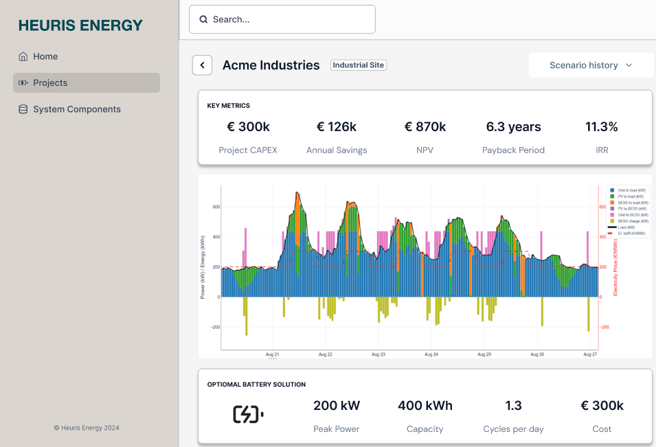This screenshot has height=447, width=656.
Task: Expand the Scenario history chevron arrow
Action: click(629, 65)
